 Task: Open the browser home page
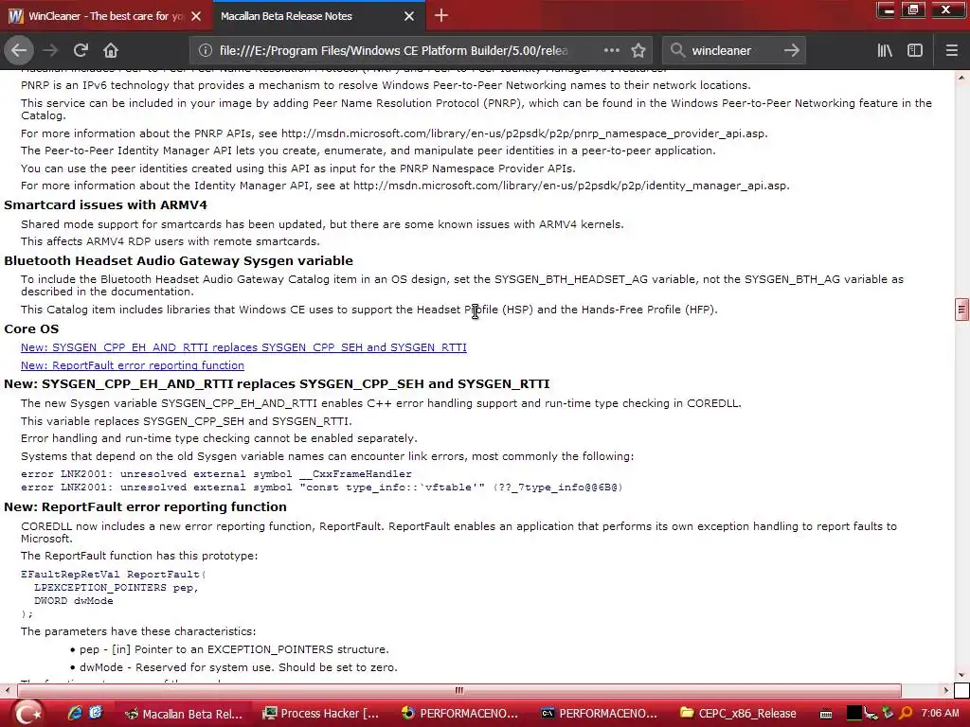tap(111, 51)
